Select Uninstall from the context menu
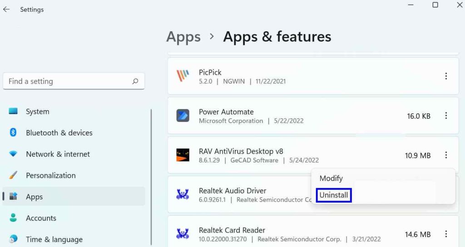The width and height of the screenshot is (465, 247). click(x=334, y=195)
